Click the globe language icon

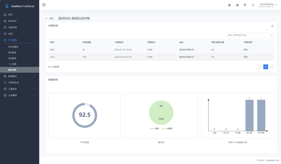click(245, 5)
